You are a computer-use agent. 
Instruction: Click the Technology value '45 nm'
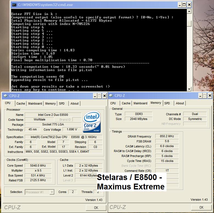[32, 129]
